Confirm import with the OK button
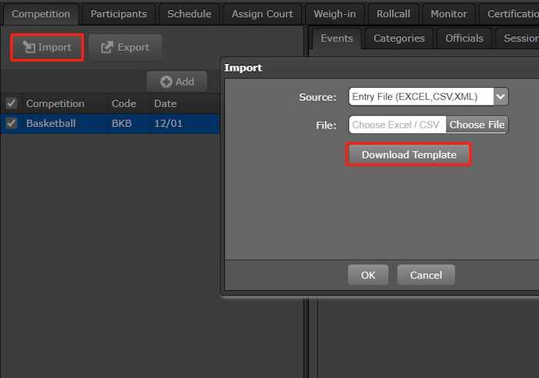This screenshot has width=539, height=378. pyautogui.click(x=368, y=275)
